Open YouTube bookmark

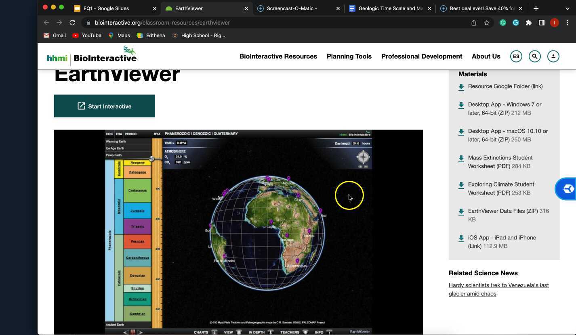coord(87,36)
